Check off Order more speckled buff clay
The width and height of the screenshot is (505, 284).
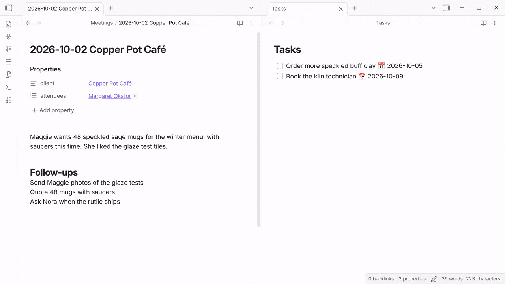coord(280,66)
